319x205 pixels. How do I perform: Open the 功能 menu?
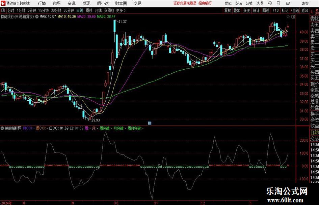(x=228, y=3)
